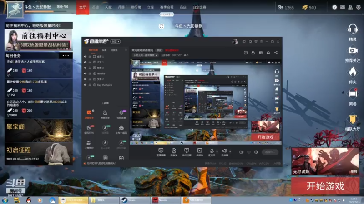Open streaming app settings gear near bottom
The image size is (364, 204).
click(256, 152)
